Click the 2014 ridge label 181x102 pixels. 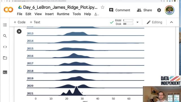[30, 41]
